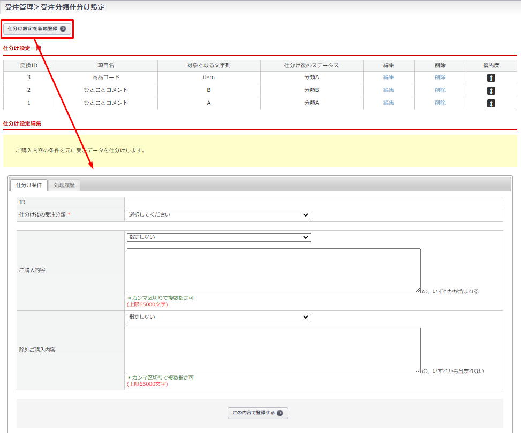
Task: Delete the 商品コード item rule
Action: point(440,78)
